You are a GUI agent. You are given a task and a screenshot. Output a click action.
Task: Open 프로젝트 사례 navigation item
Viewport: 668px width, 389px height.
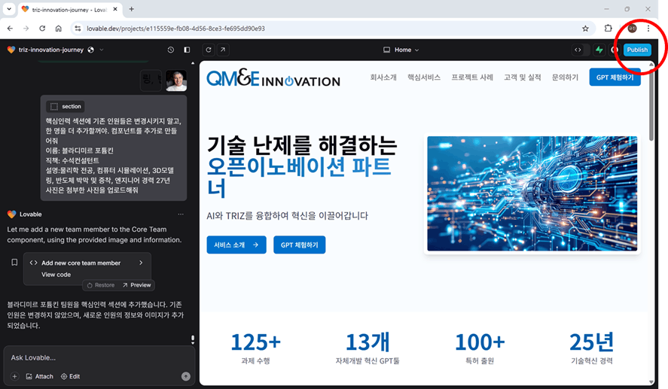point(472,77)
